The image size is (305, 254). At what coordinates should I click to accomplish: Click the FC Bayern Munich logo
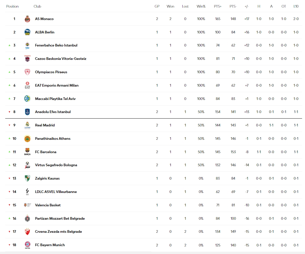click(x=28, y=245)
